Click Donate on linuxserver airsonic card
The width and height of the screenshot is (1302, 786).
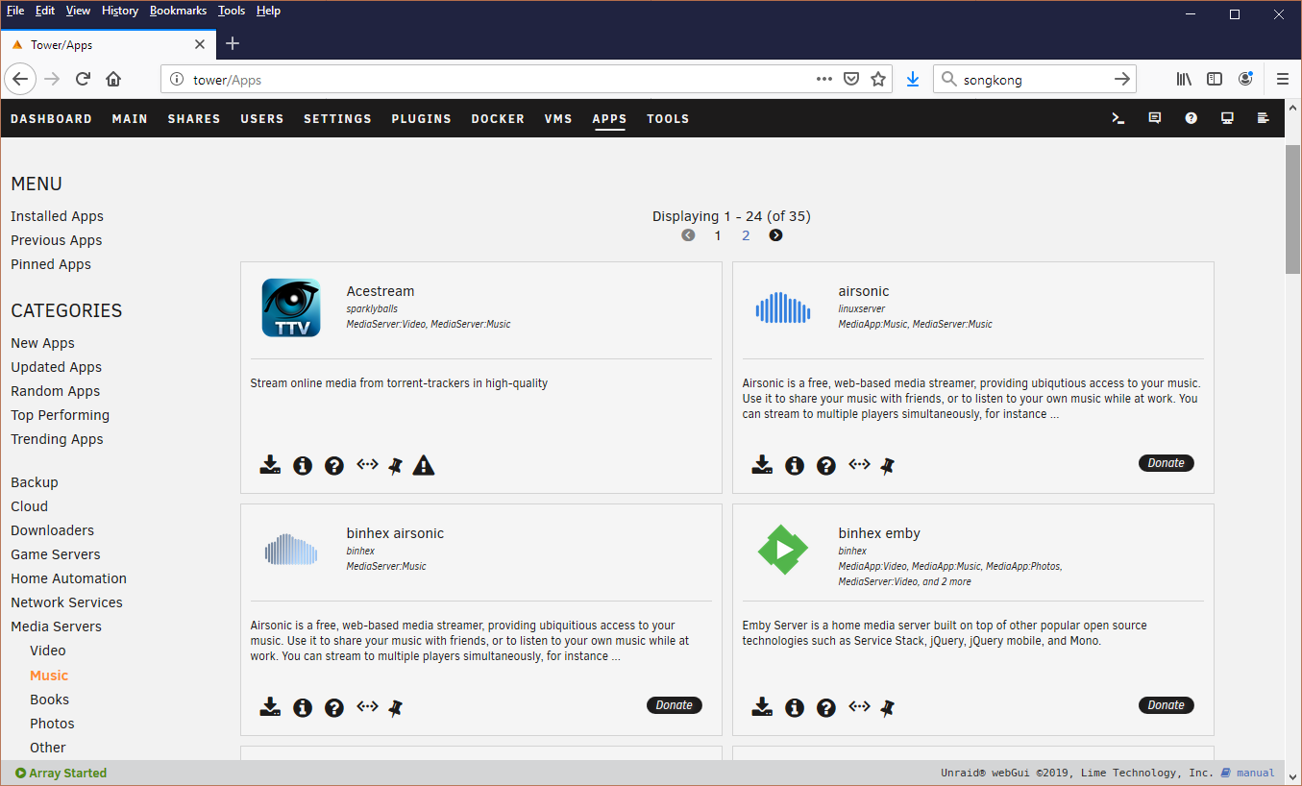1167,463
